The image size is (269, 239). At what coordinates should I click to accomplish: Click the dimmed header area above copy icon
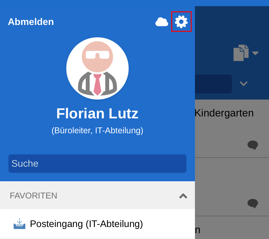[232, 24]
